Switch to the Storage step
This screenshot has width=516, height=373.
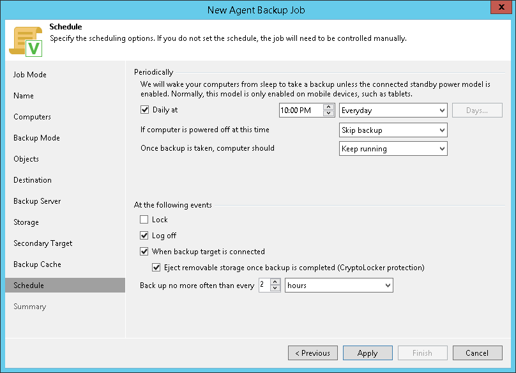tap(26, 222)
